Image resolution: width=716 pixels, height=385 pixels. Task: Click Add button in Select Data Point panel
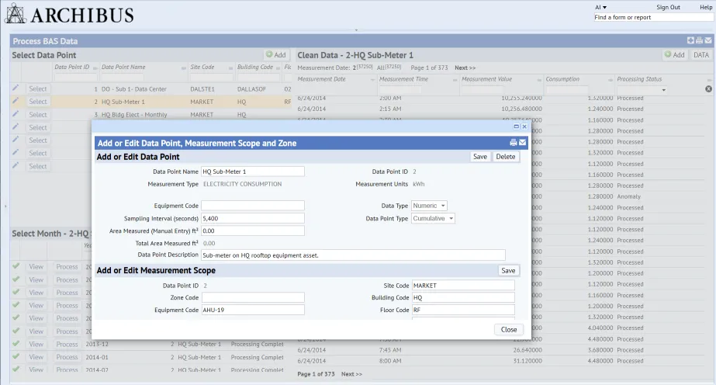coord(276,55)
